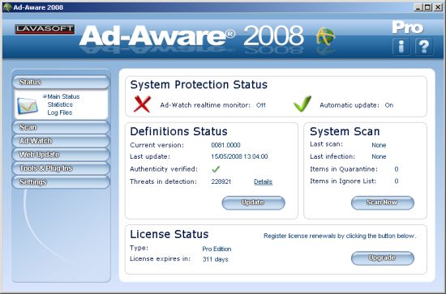Click the Update definitions button
The height and width of the screenshot is (294, 446).
click(x=253, y=202)
